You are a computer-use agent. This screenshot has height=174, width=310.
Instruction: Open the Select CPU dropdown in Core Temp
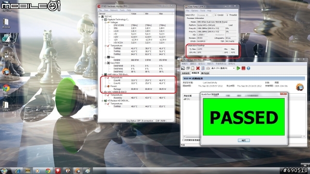point(205,15)
